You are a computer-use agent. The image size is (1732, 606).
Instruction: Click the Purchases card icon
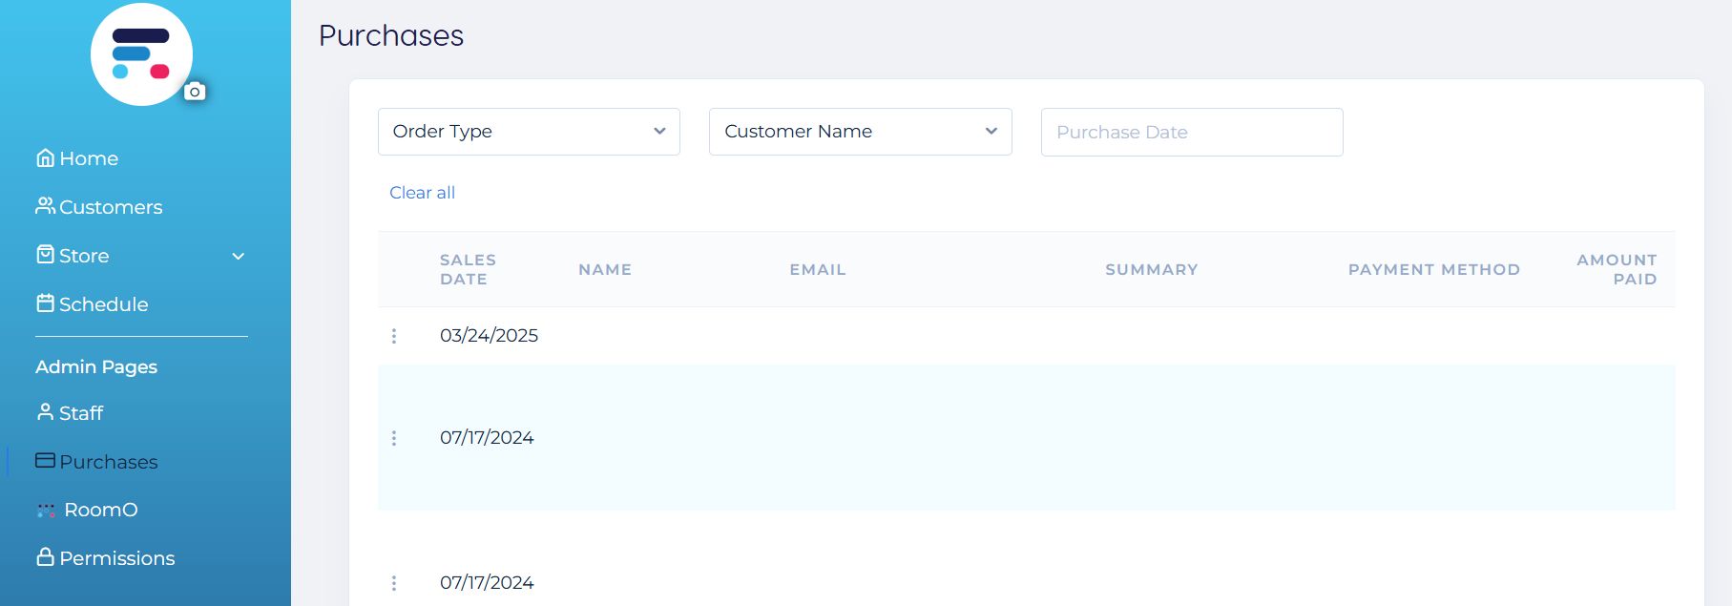(x=45, y=461)
